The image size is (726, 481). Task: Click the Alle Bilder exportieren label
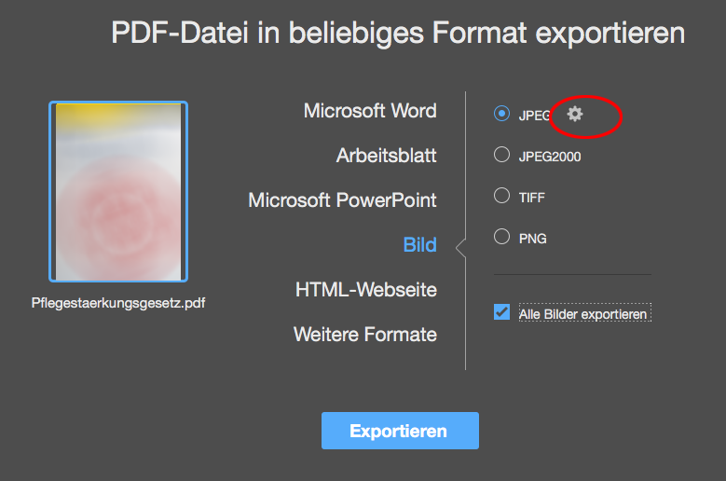(x=584, y=313)
